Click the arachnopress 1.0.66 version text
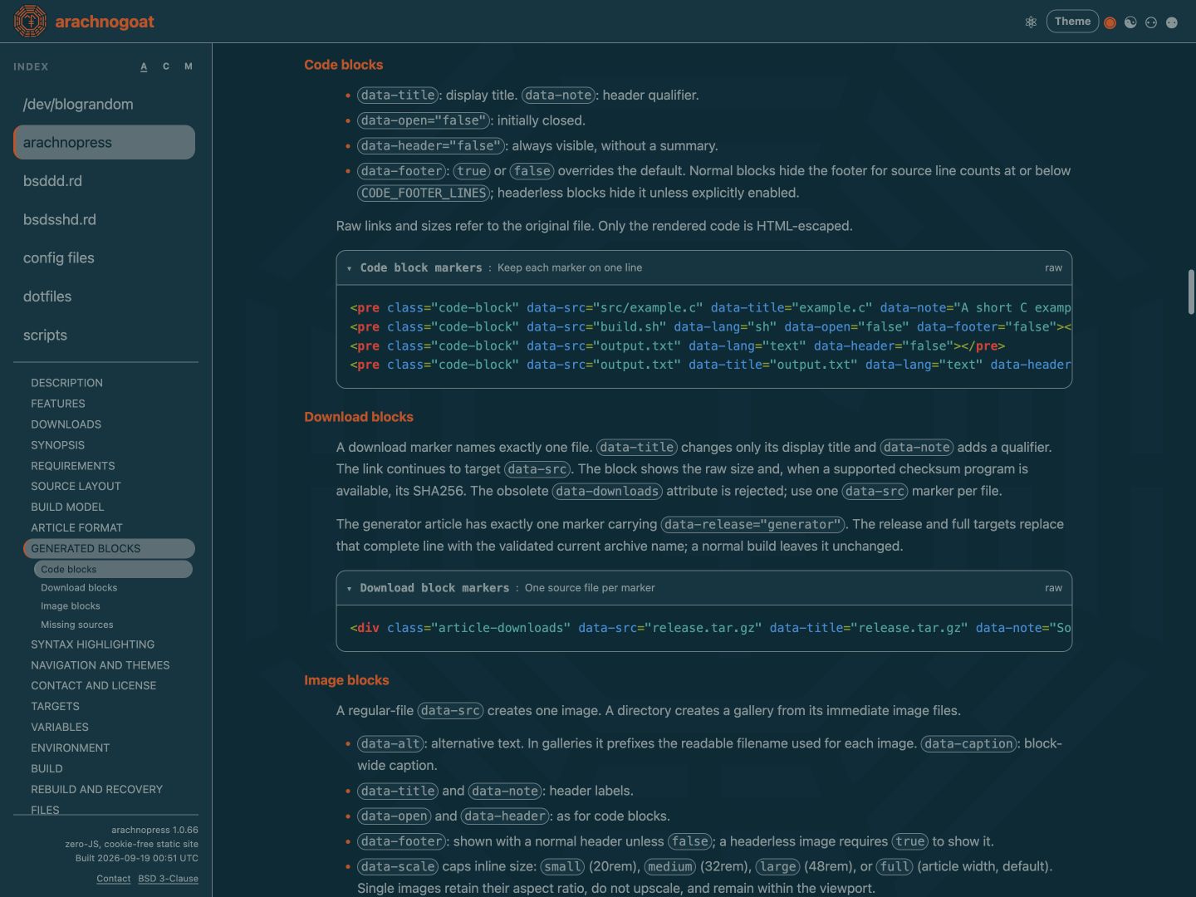The width and height of the screenshot is (1196, 897). pos(154,830)
